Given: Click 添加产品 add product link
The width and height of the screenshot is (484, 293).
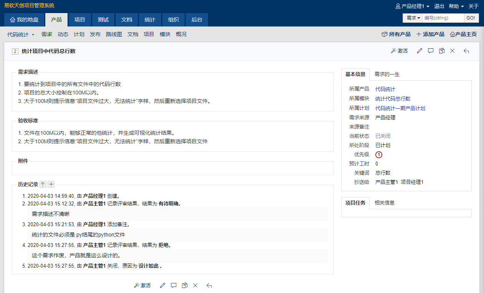Looking at the screenshot, I should click(430, 34).
